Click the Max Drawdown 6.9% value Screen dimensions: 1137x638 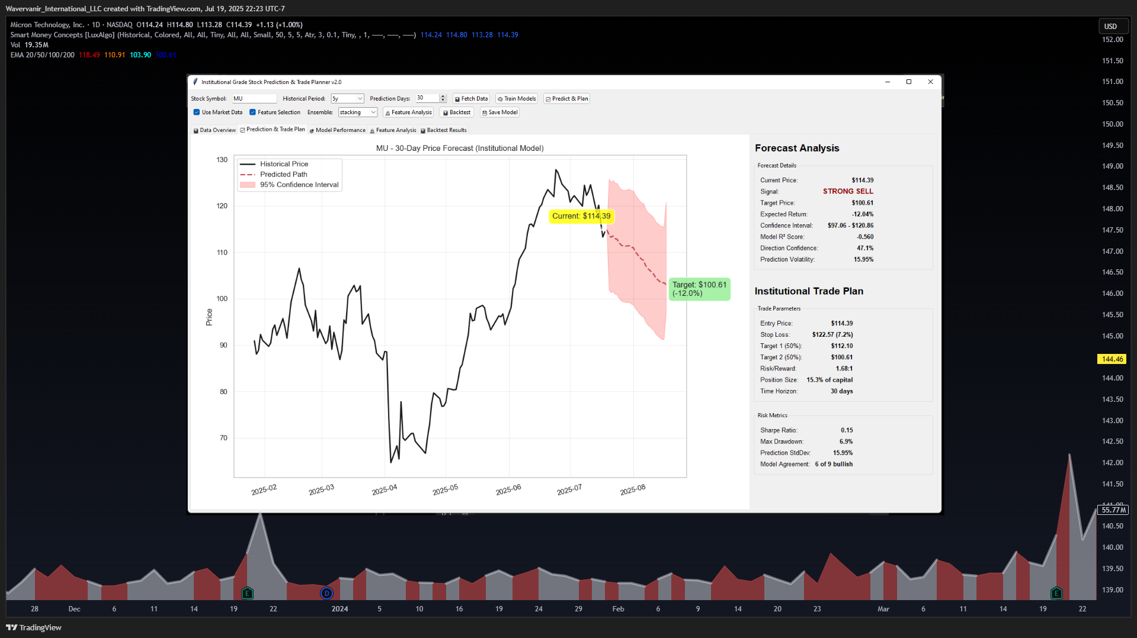(x=845, y=442)
